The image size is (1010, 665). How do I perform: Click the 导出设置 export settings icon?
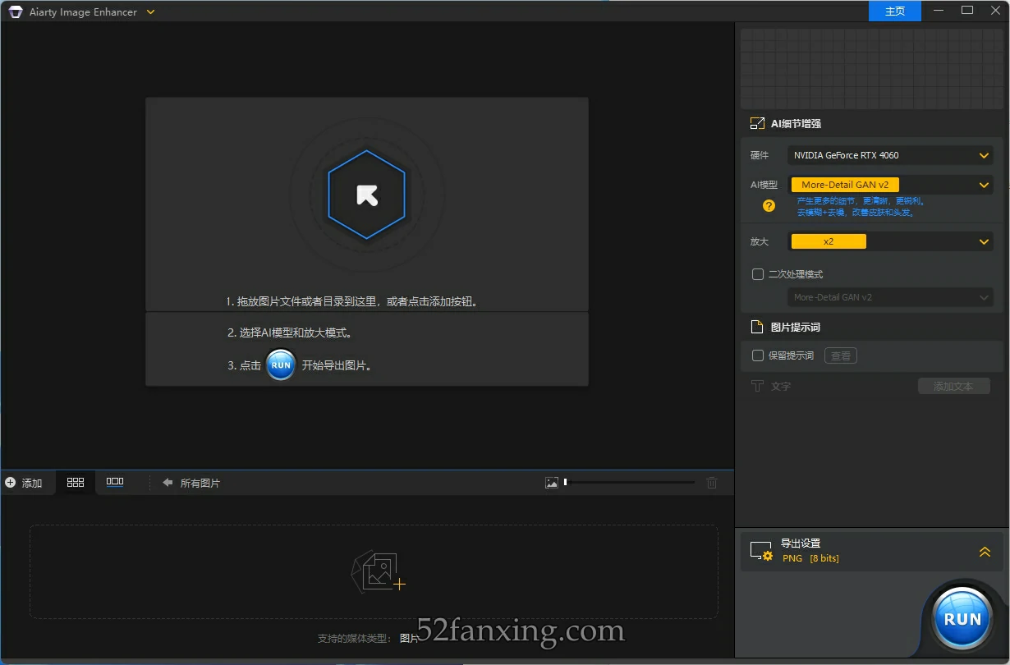pyautogui.click(x=761, y=551)
